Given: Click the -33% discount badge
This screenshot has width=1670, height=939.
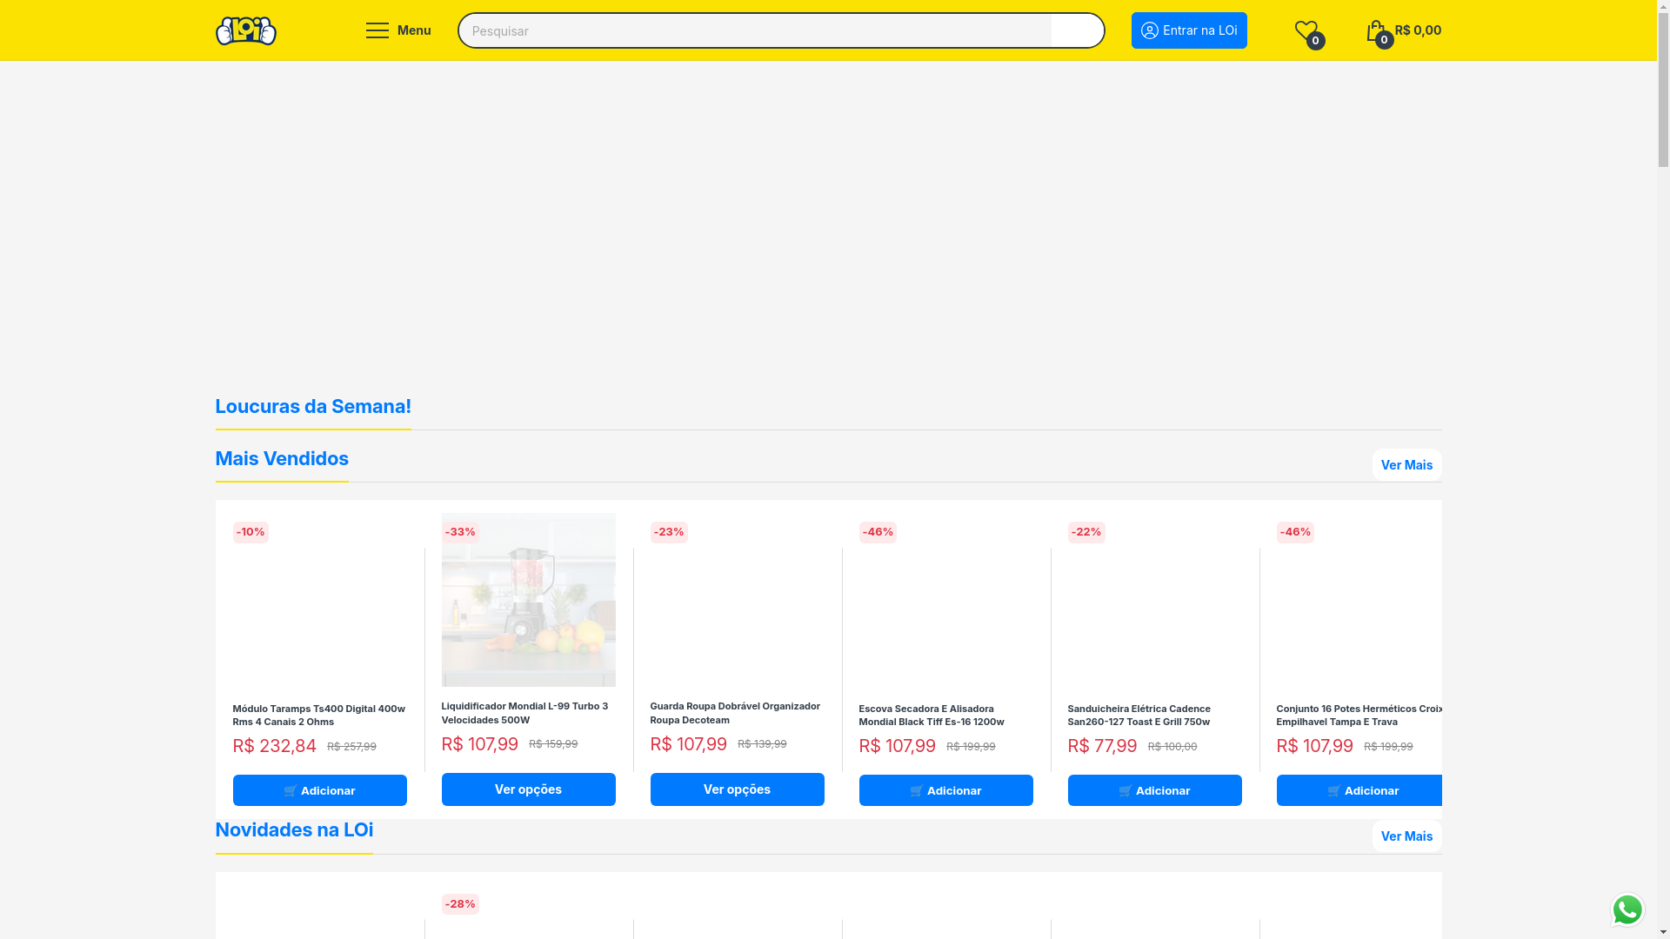Looking at the screenshot, I should 460,532.
